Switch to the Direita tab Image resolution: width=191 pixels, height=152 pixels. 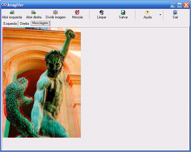24,23
